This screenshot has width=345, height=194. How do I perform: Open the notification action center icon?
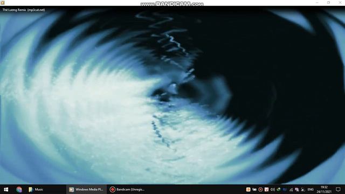(x=338, y=189)
